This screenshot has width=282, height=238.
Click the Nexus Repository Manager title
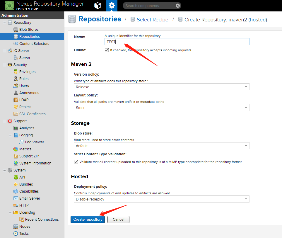[50, 4]
